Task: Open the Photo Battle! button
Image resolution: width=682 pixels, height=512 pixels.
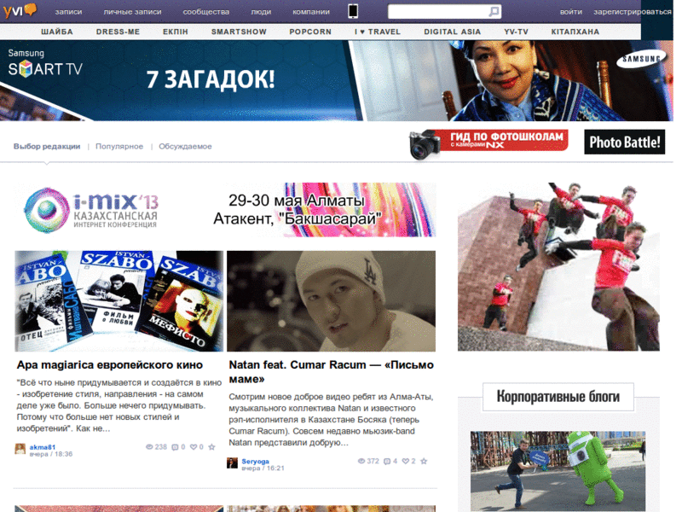Action: pyautogui.click(x=624, y=142)
